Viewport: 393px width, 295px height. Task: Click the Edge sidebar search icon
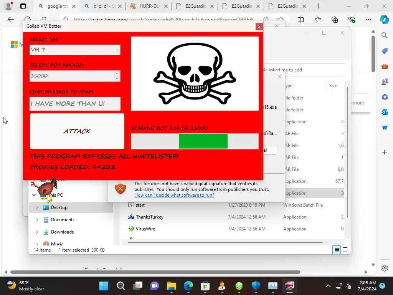pos(385,35)
